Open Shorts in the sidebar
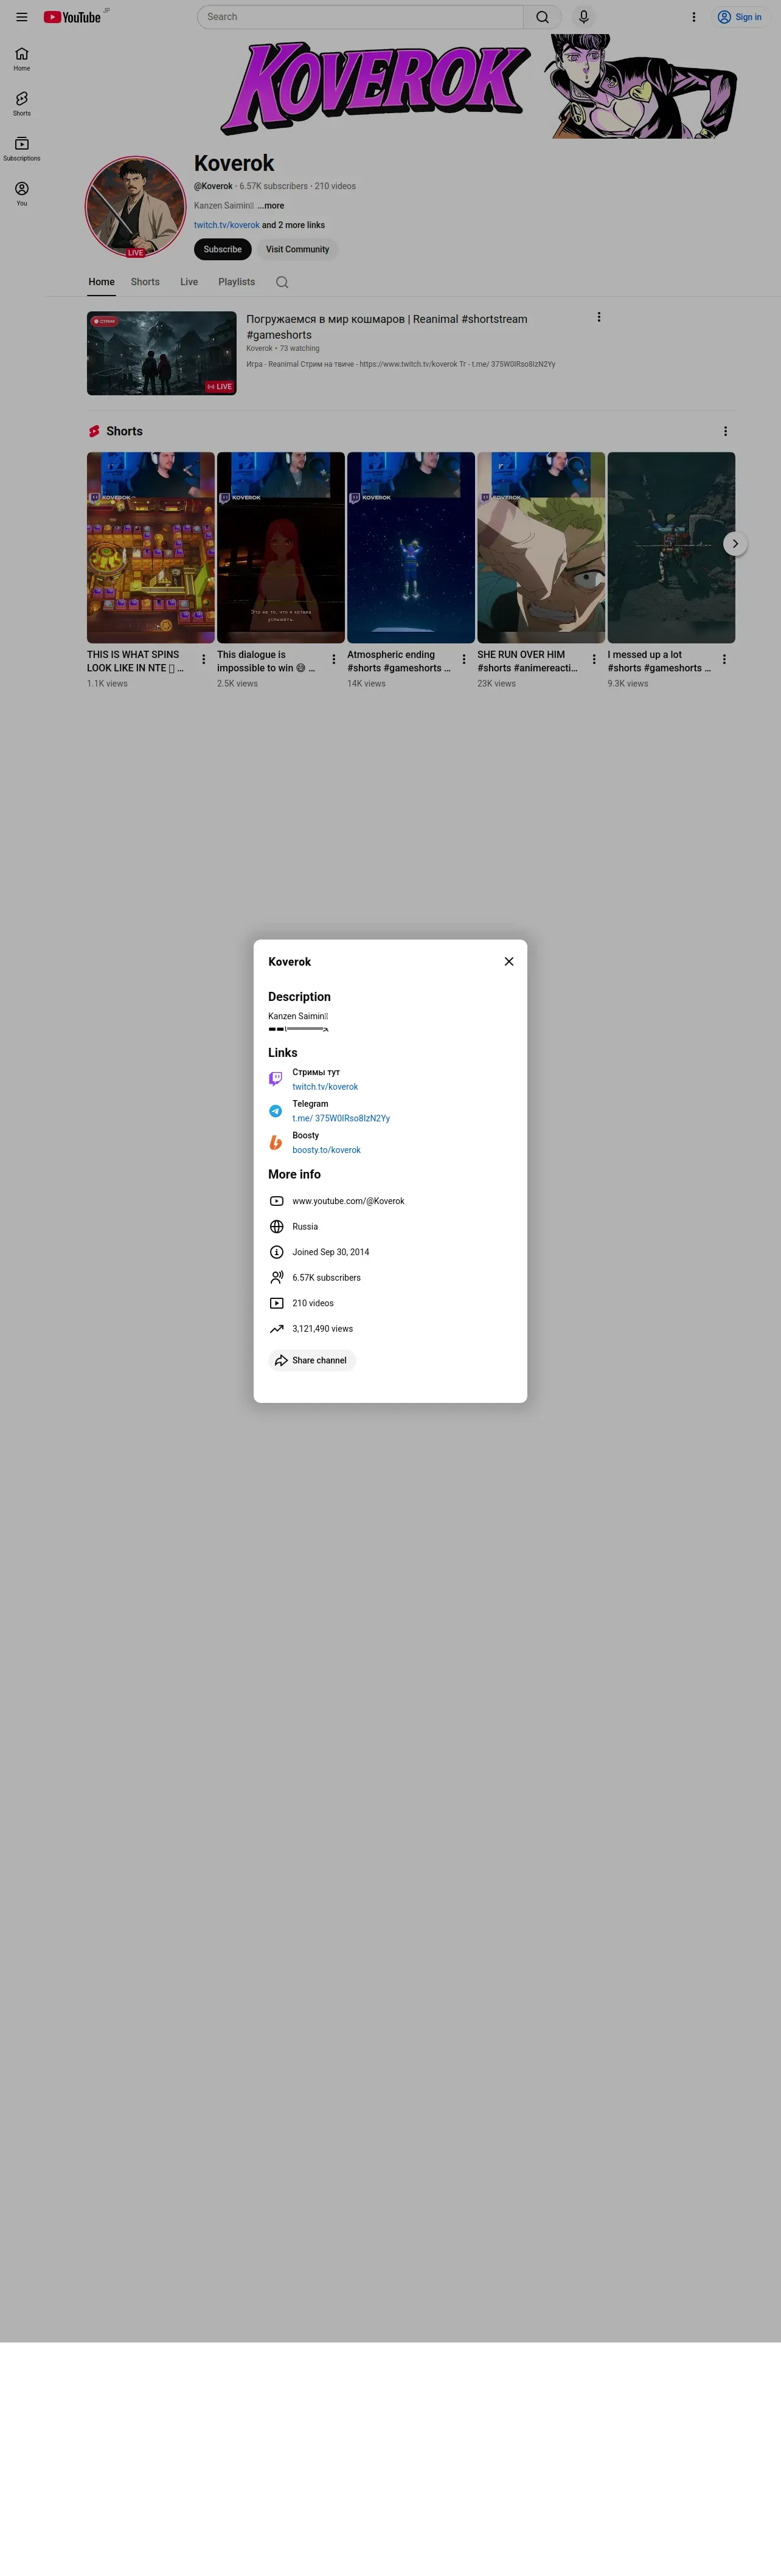The width and height of the screenshot is (781, 2576). (22, 104)
